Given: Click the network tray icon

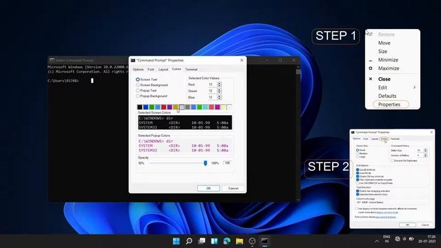Looking at the screenshot, I should click(398, 239).
